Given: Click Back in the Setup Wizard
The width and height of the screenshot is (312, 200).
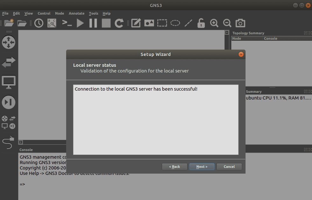Looking at the screenshot, I should pos(175,167).
